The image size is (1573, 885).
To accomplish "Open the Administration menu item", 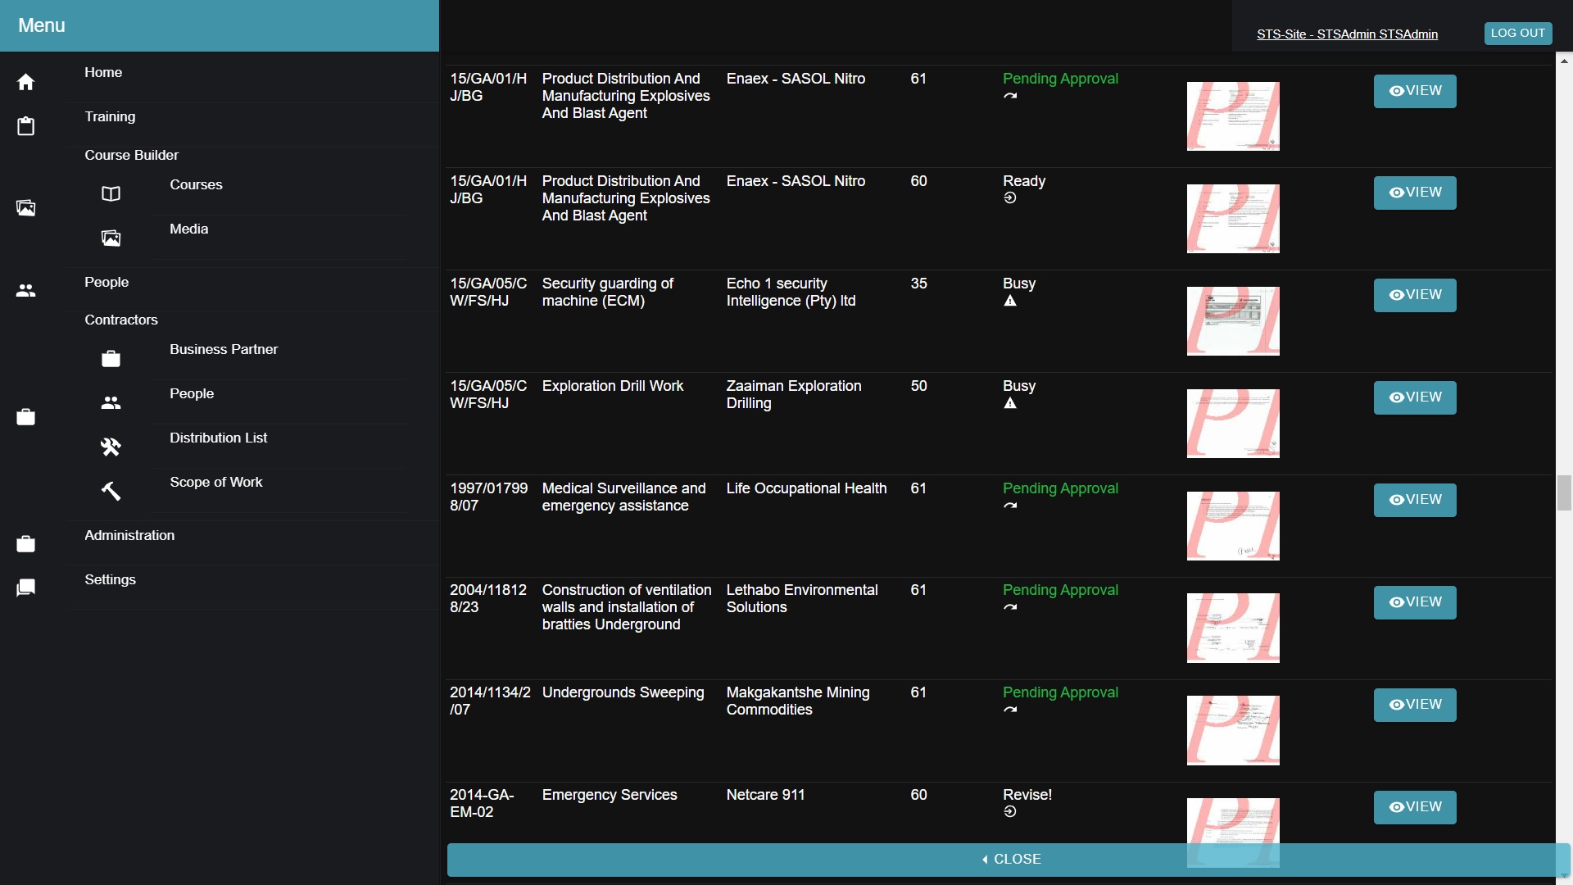I will (x=129, y=536).
